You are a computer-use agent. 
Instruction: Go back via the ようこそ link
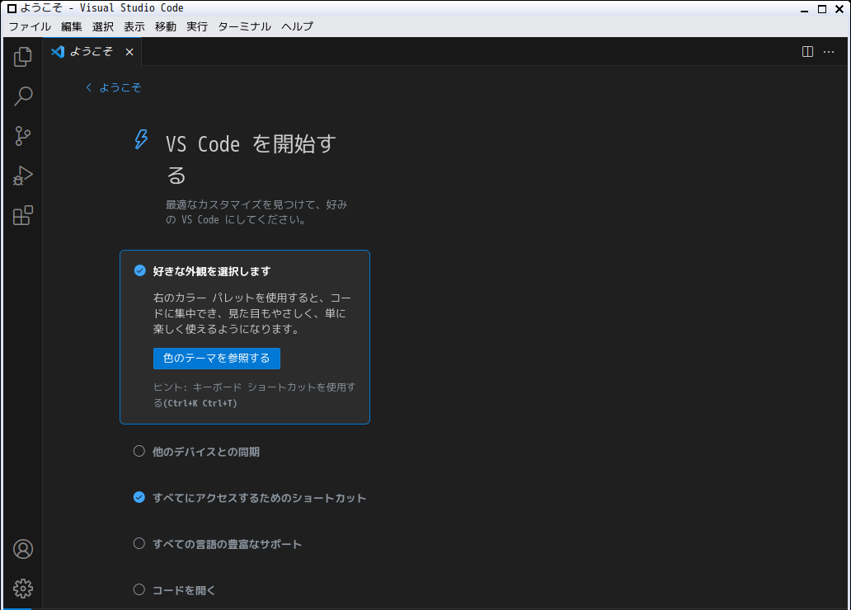tap(120, 87)
